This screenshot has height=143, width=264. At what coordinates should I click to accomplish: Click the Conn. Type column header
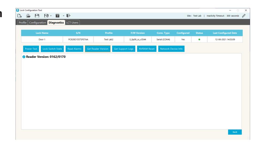tap(163, 33)
